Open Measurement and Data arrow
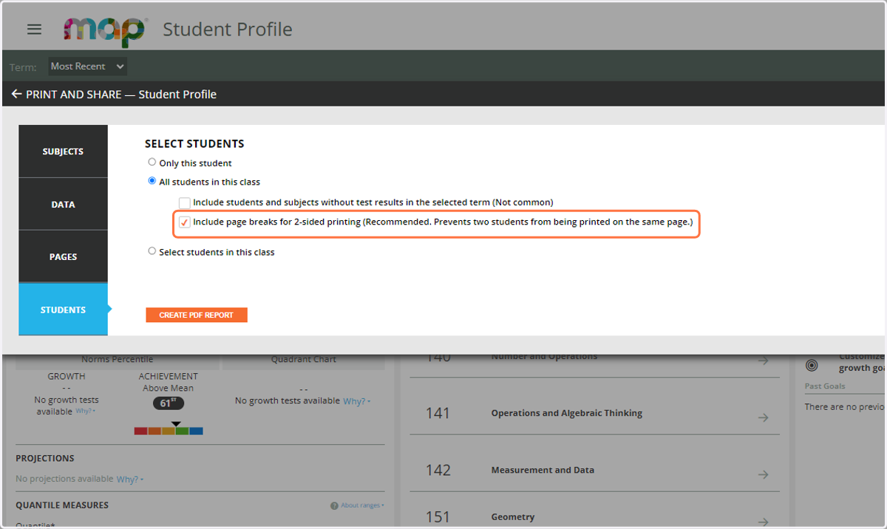The height and width of the screenshot is (529, 887). (x=764, y=474)
